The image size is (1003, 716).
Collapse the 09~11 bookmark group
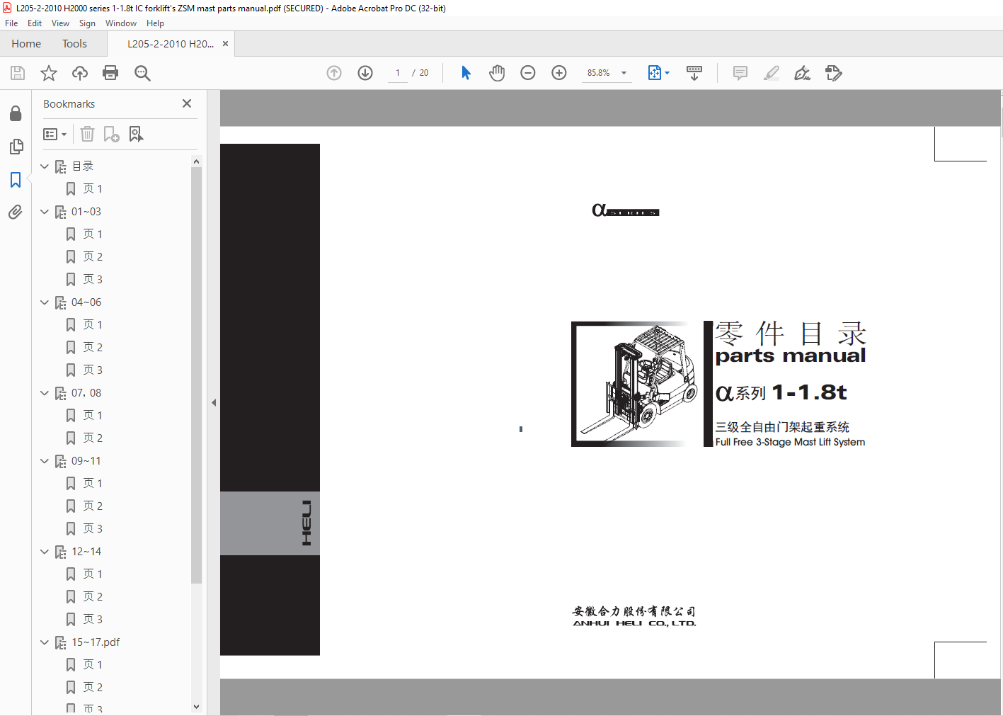[45, 461]
